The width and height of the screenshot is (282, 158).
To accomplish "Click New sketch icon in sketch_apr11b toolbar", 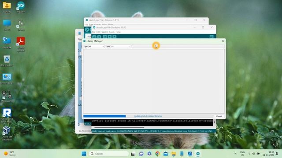I will pyautogui.click(x=105, y=36).
